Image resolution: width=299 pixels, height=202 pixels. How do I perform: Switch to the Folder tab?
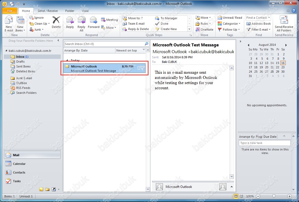(x=70, y=11)
